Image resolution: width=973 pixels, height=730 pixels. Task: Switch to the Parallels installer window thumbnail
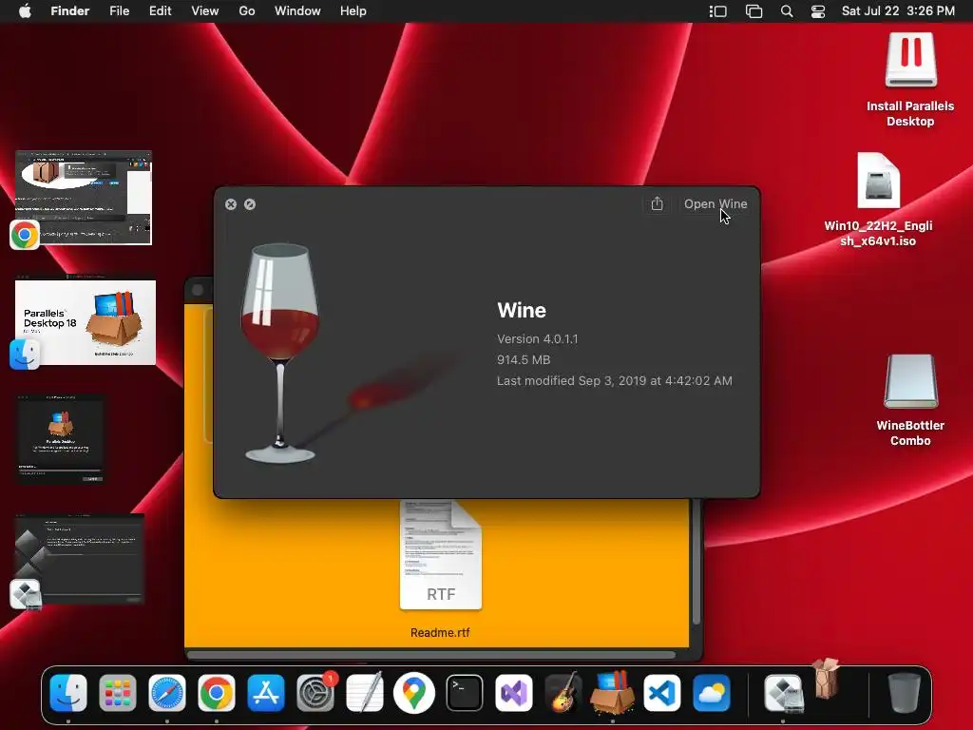pyautogui.click(x=60, y=439)
